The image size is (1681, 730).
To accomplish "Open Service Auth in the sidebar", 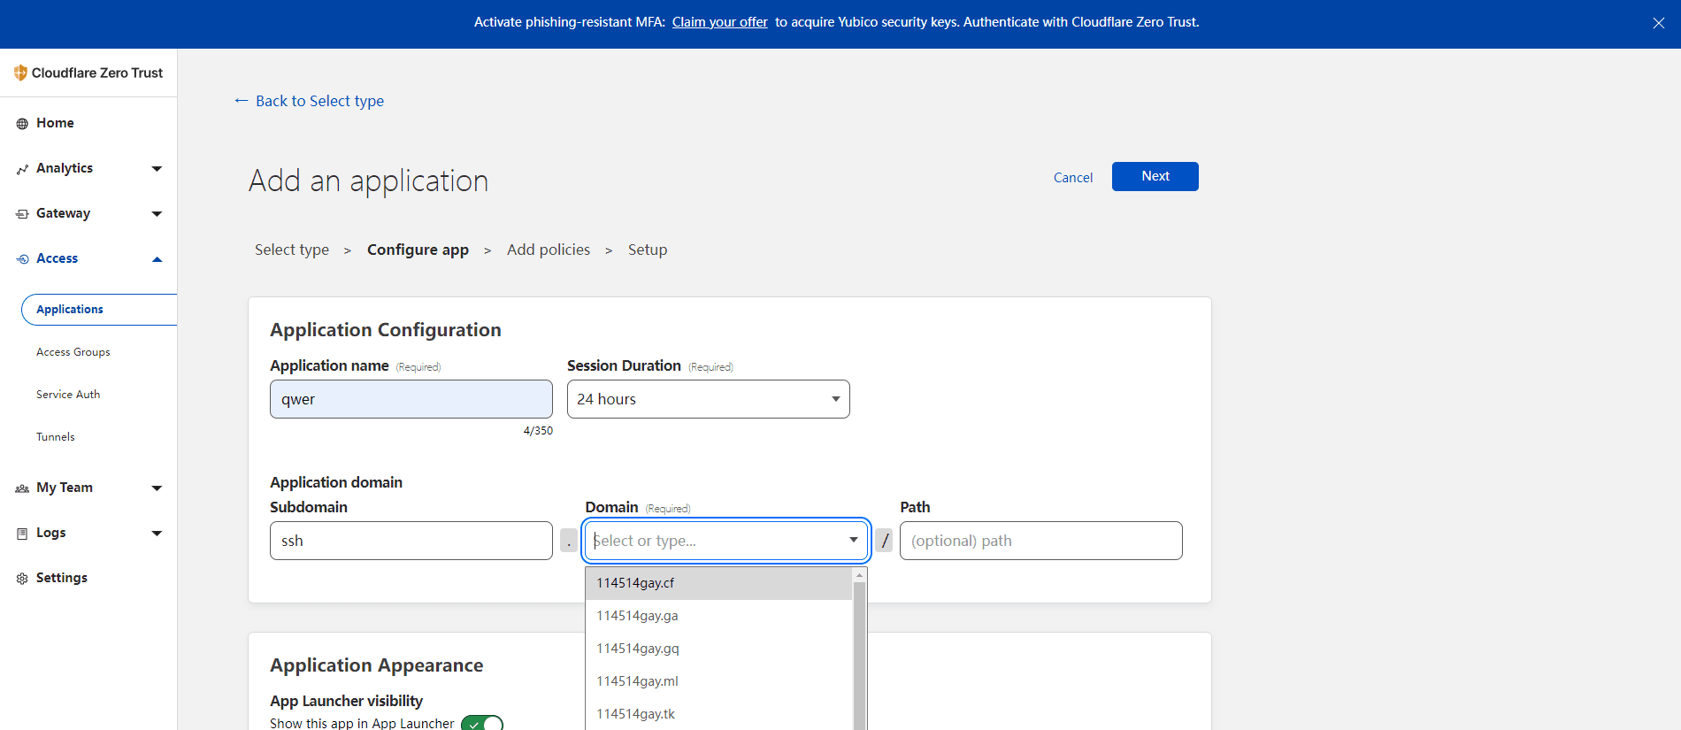I will [x=68, y=395].
